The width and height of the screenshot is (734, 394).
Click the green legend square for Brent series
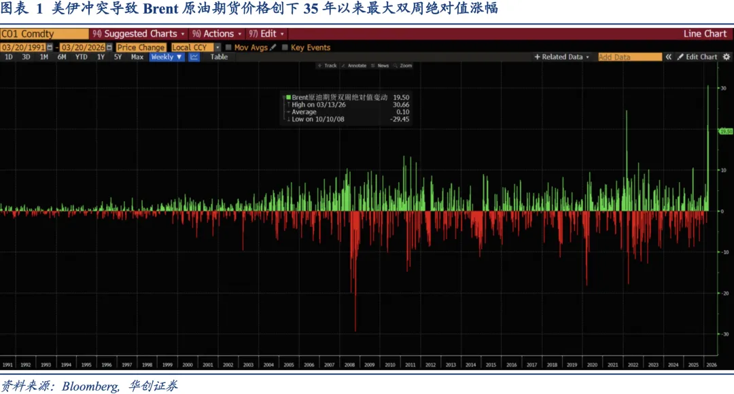tap(288, 97)
